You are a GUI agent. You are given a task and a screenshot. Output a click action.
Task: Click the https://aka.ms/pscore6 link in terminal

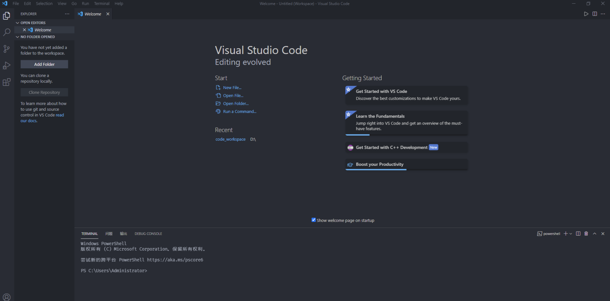pyautogui.click(x=175, y=260)
